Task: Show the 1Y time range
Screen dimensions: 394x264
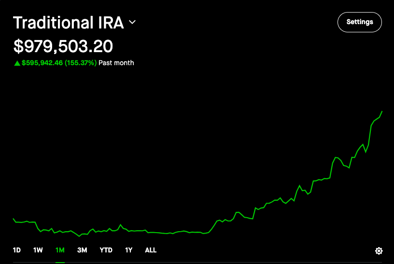Action: (128, 250)
